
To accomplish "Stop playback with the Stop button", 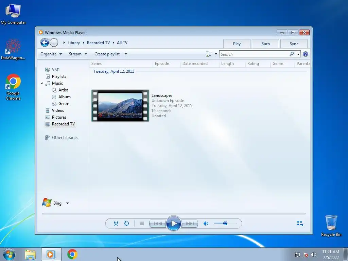I will (142, 223).
